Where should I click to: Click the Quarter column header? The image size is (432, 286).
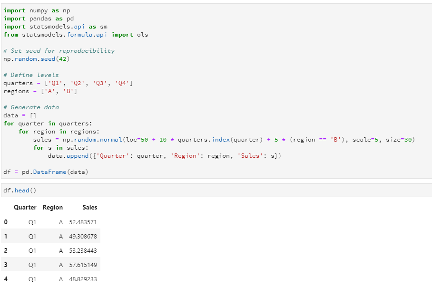click(x=25, y=207)
